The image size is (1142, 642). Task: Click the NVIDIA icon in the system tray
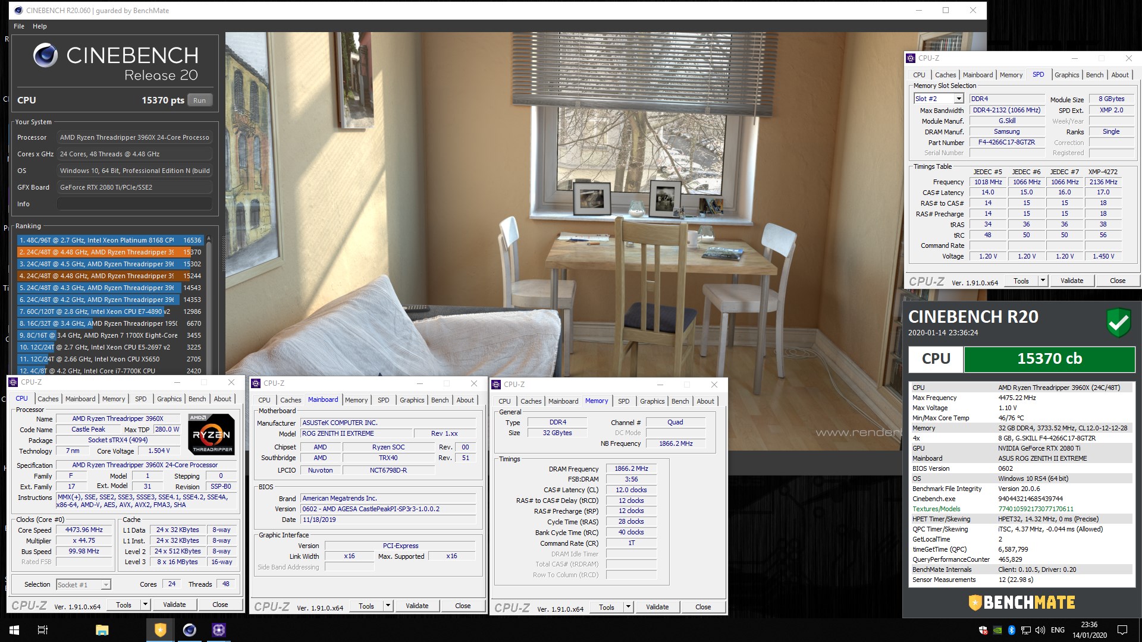(x=997, y=630)
